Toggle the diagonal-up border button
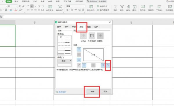 [79, 65]
